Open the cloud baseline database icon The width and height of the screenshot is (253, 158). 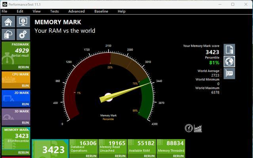pos(8,34)
